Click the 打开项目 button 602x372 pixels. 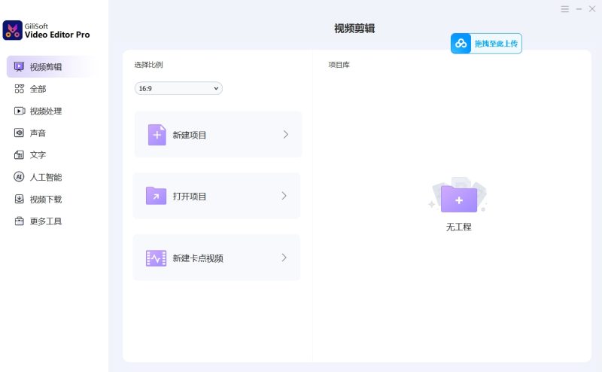[x=217, y=196]
